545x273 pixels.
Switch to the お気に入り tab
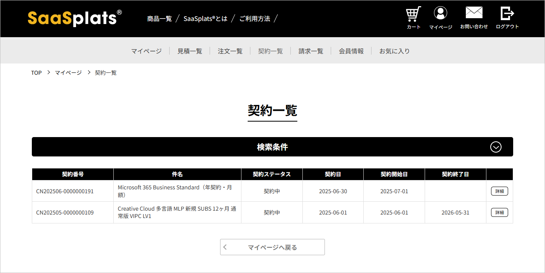[x=394, y=51]
